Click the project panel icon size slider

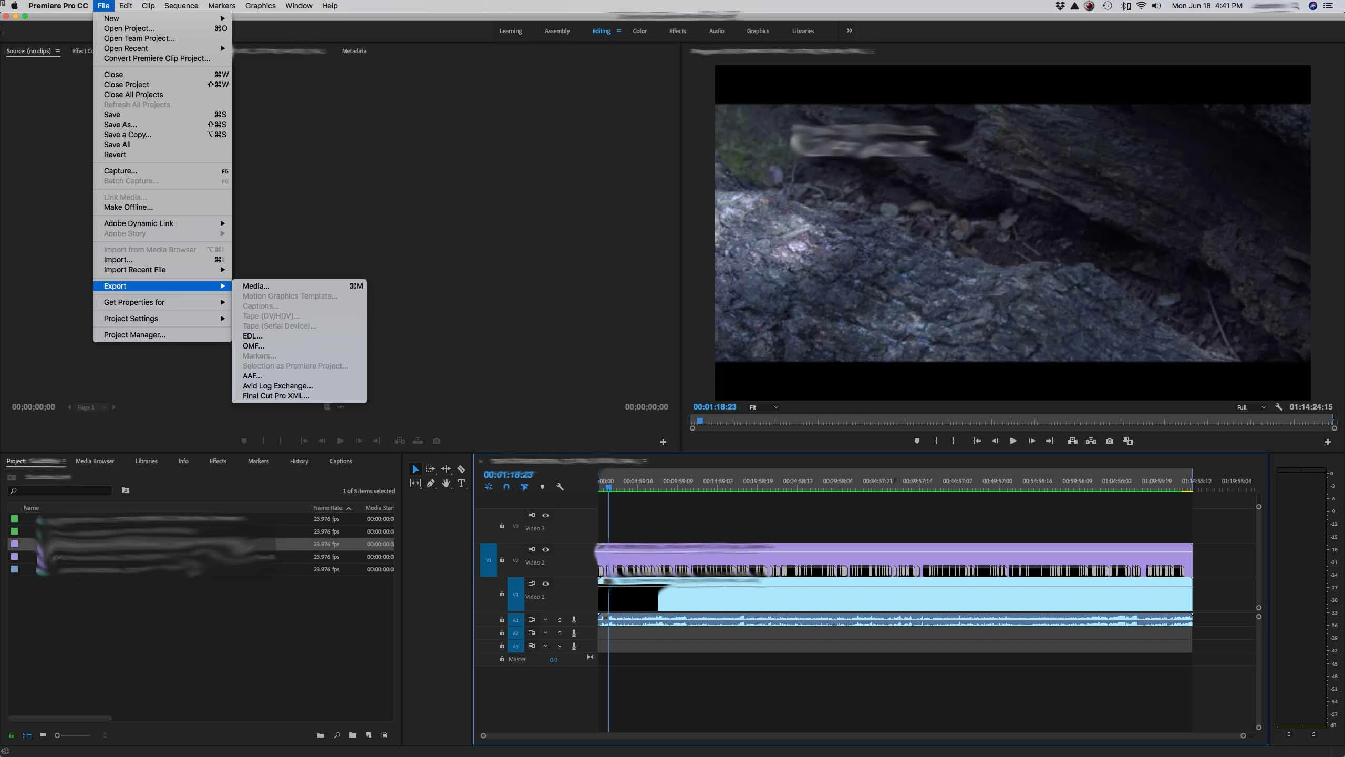point(58,735)
